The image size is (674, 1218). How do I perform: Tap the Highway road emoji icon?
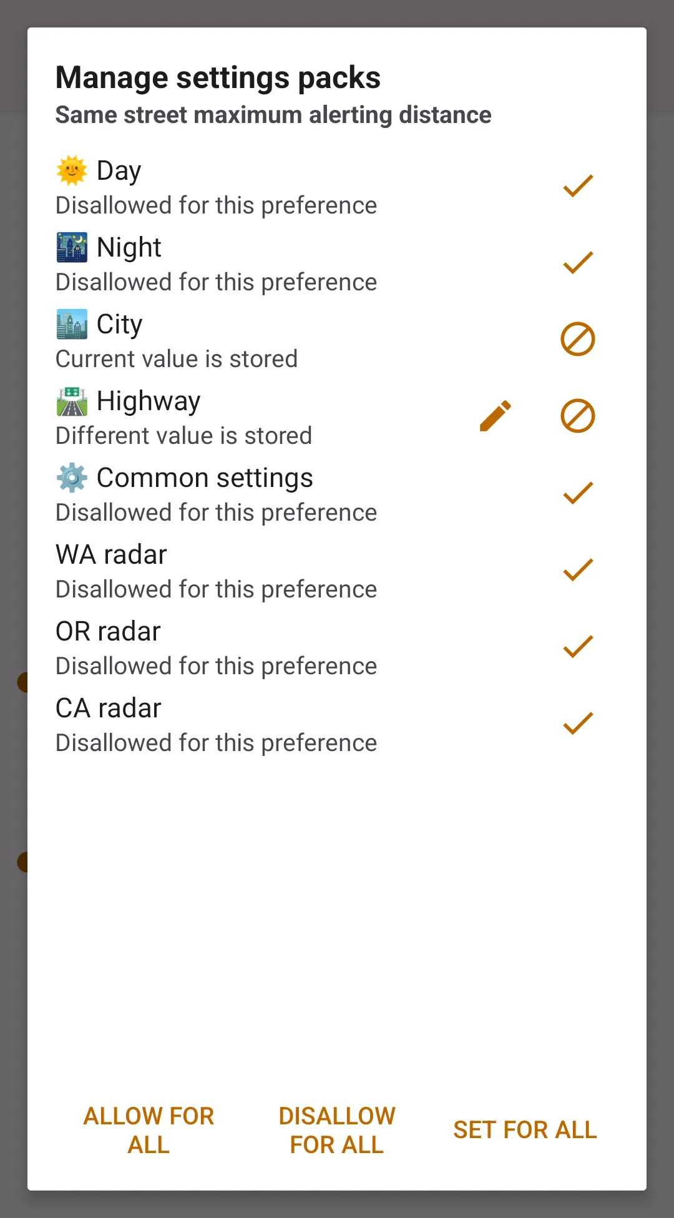(x=72, y=401)
